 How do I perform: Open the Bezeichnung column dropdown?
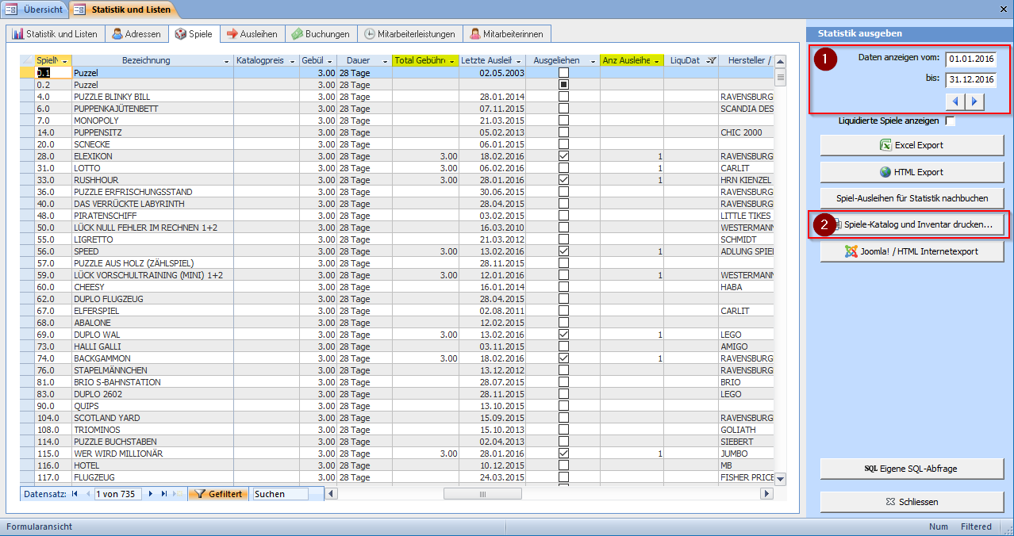[227, 61]
